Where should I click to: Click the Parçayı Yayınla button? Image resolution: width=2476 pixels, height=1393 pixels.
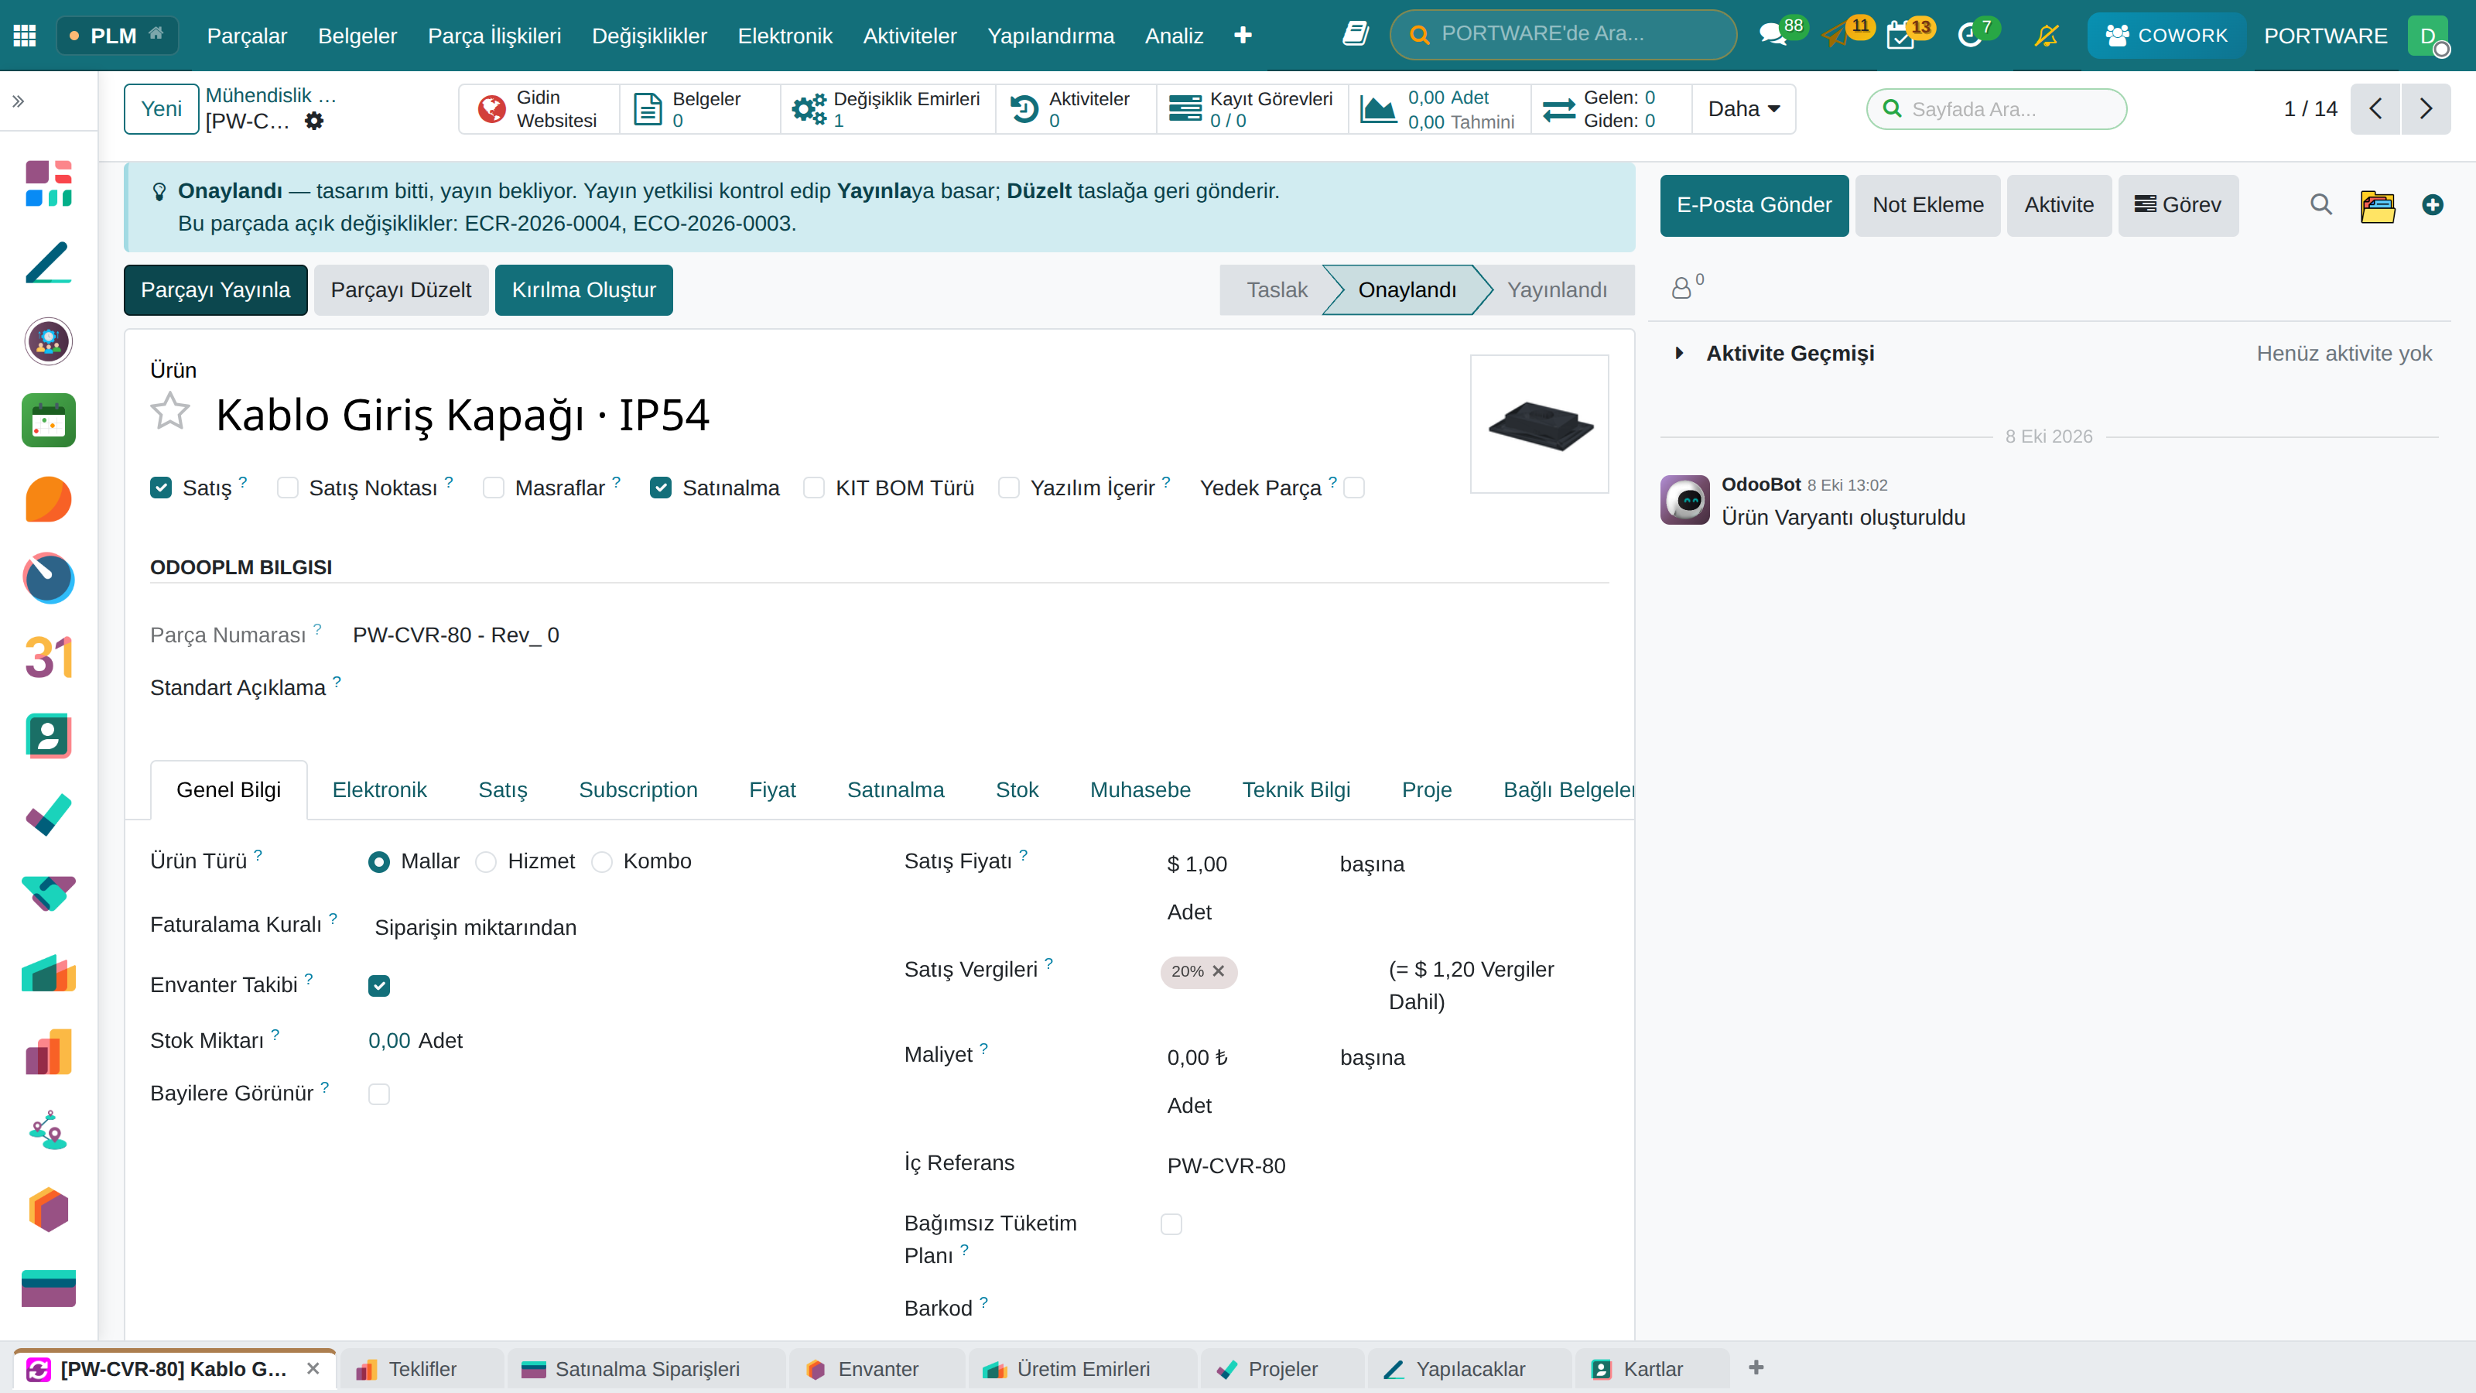click(x=215, y=290)
